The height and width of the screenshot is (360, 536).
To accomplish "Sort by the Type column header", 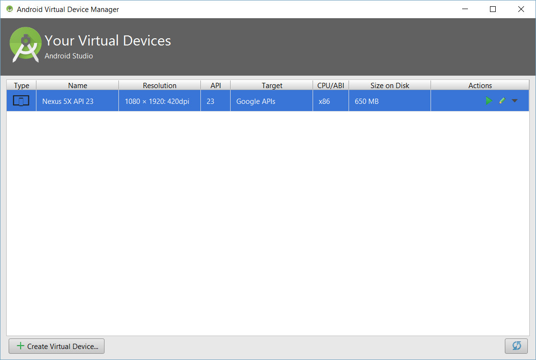I will [x=22, y=85].
